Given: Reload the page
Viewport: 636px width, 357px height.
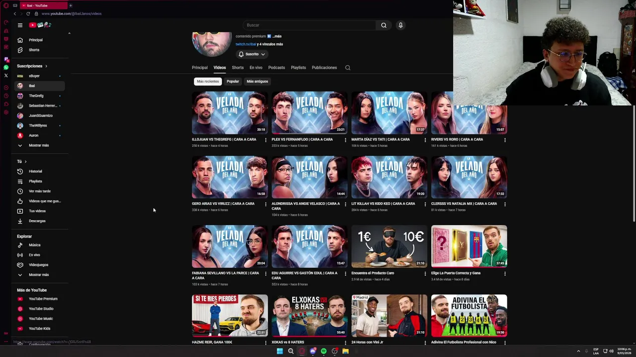Looking at the screenshot, I should pyautogui.click(x=28, y=13).
